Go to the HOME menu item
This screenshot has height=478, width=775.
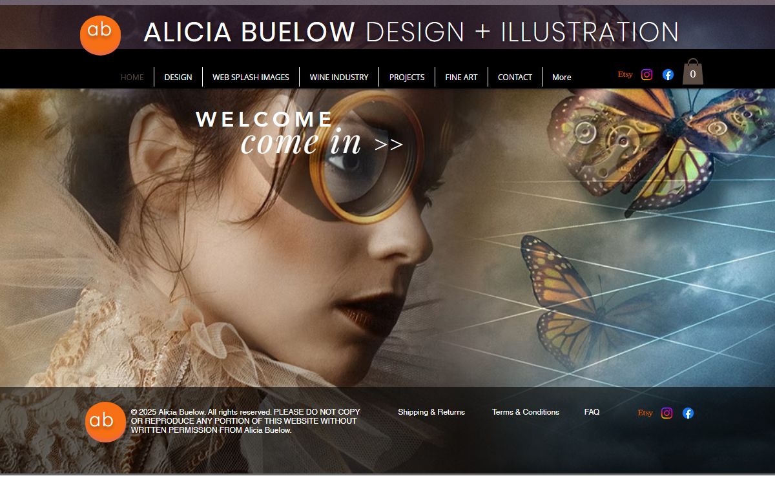tap(132, 77)
